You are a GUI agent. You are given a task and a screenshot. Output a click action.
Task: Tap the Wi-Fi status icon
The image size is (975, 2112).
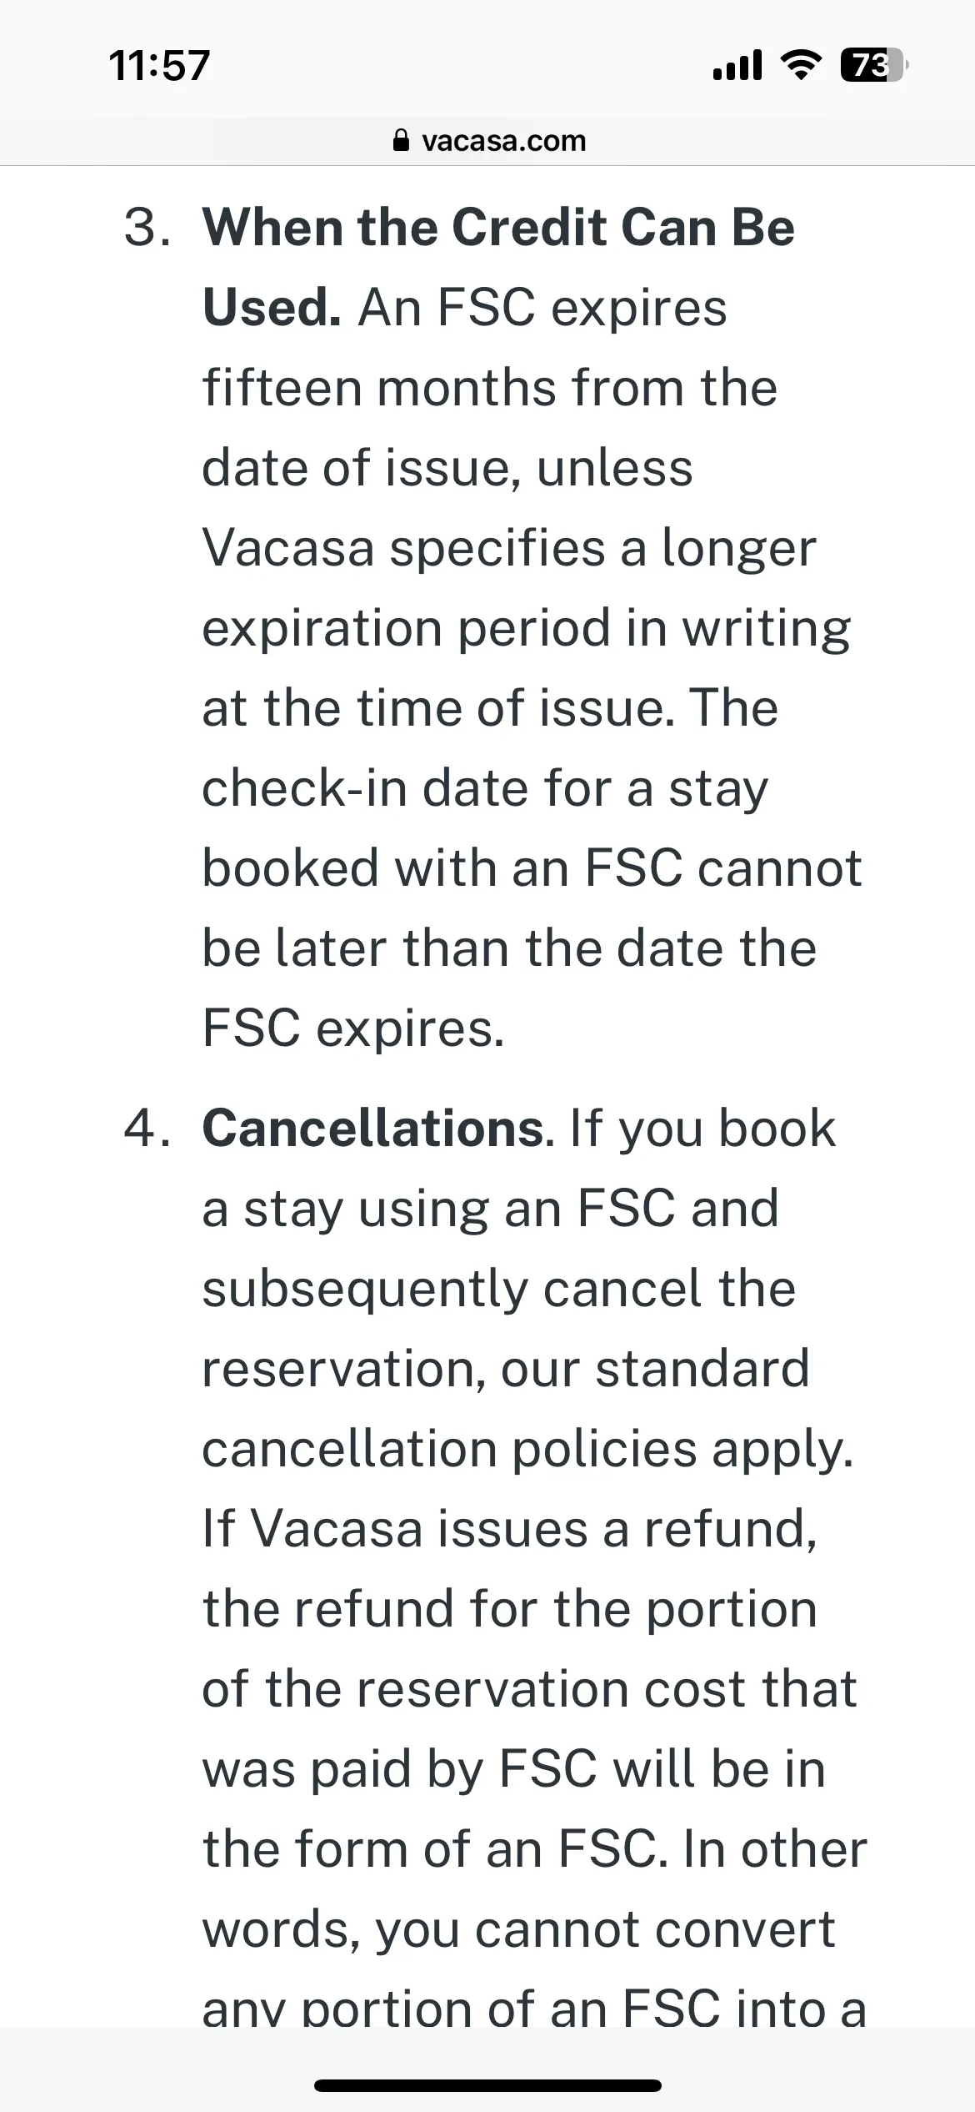pyautogui.click(x=800, y=65)
